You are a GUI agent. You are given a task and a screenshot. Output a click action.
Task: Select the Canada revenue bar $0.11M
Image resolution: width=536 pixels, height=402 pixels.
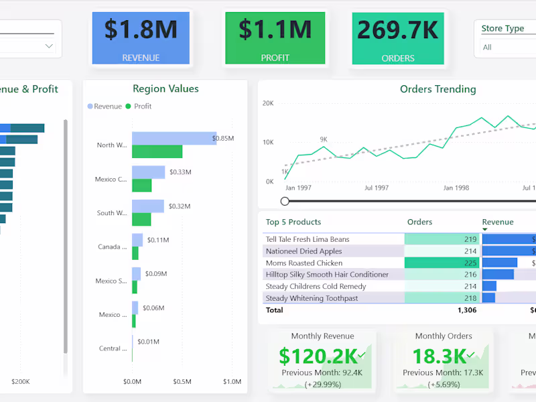pyautogui.click(x=137, y=240)
